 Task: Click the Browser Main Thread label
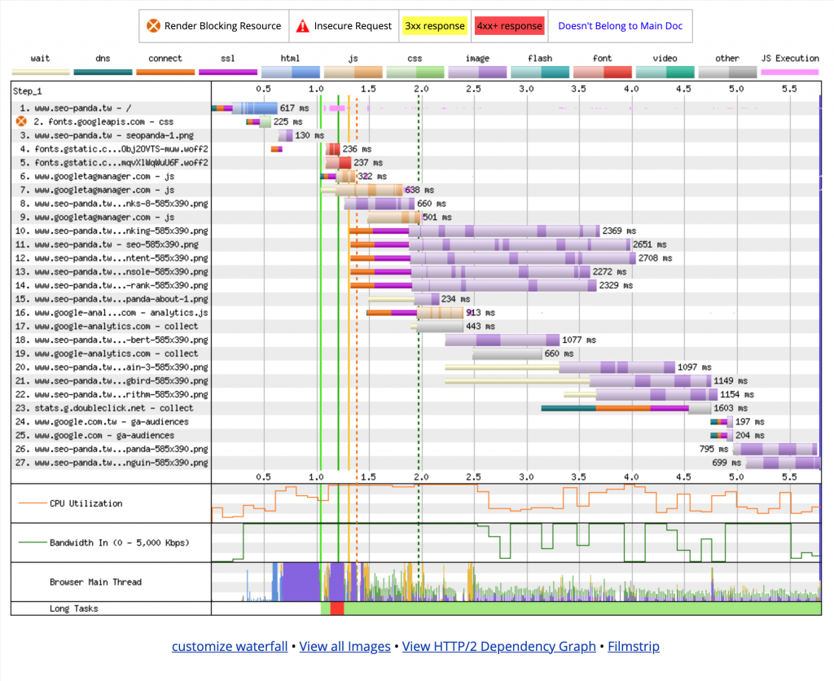96,582
